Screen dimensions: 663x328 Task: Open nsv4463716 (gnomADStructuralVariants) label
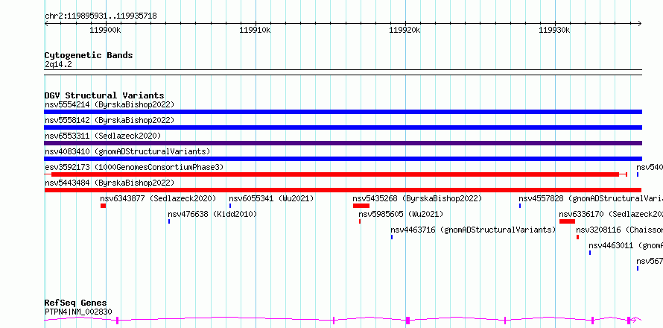pos(473,230)
